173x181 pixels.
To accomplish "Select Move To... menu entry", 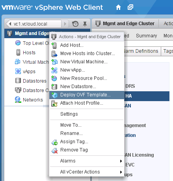I will point(87,125).
